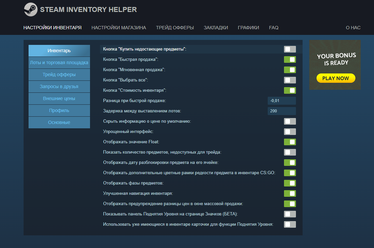Open the Настройки инвентаря tab
Viewport: 374px width, 248px height.
click(x=52, y=28)
